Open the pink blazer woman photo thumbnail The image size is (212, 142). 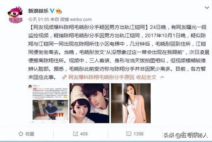pos(131,103)
